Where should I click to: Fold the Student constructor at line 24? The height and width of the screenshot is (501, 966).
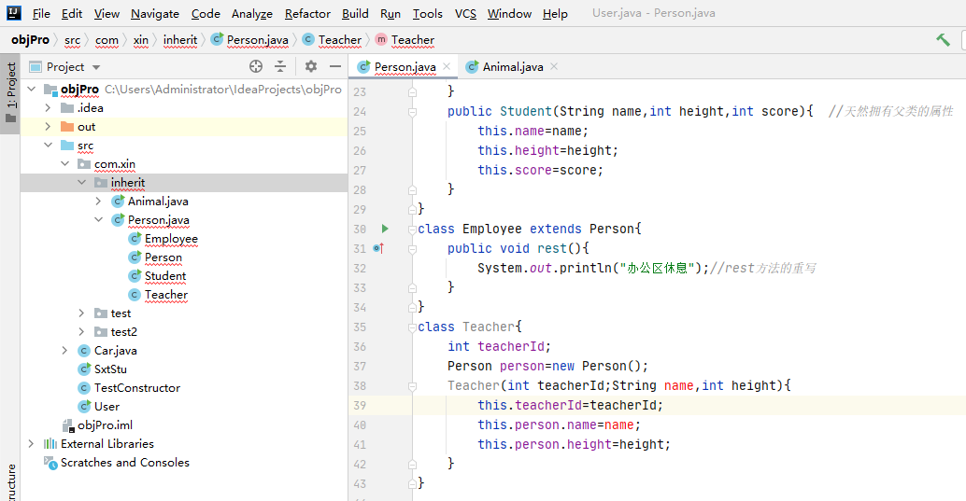pos(412,111)
